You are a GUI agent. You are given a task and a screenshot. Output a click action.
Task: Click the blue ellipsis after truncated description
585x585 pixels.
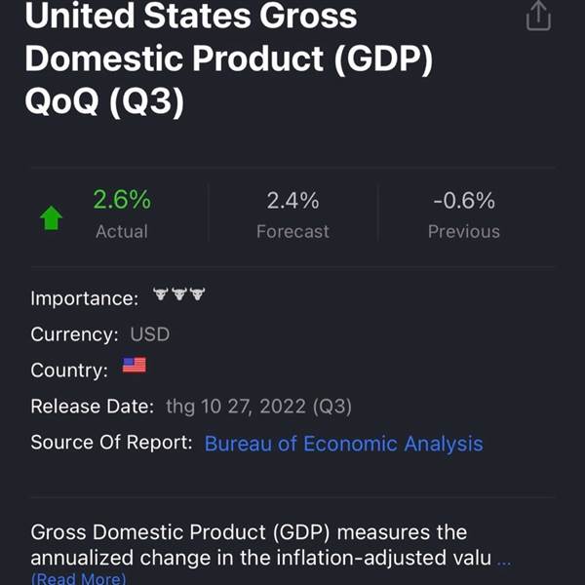[x=504, y=560]
